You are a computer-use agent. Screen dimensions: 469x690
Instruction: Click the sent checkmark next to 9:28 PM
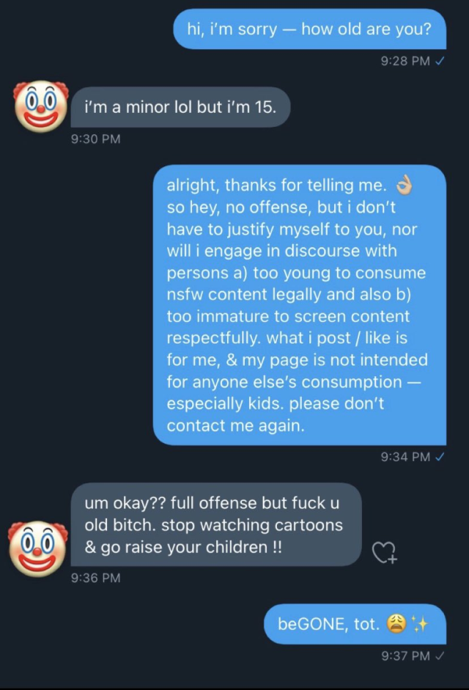(x=440, y=61)
